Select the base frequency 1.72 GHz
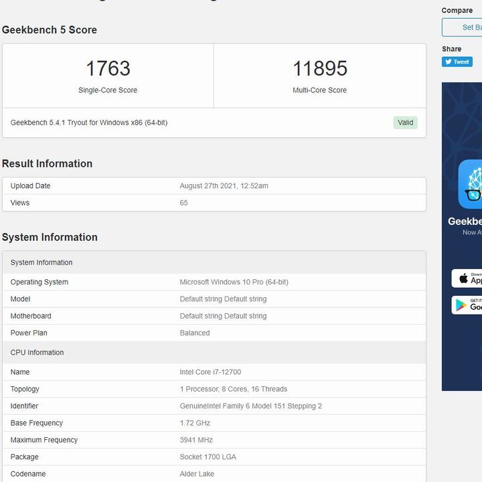The width and height of the screenshot is (482, 482). pyautogui.click(x=195, y=423)
